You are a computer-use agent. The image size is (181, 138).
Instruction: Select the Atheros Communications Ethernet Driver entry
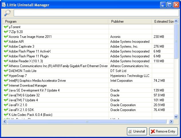[58, 66]
